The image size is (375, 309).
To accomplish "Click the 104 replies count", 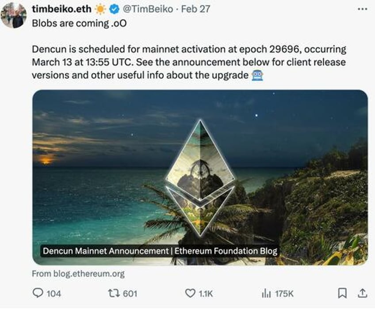I will tap(54, 294).
